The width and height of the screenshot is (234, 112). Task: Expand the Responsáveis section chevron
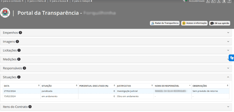point(228,68)
